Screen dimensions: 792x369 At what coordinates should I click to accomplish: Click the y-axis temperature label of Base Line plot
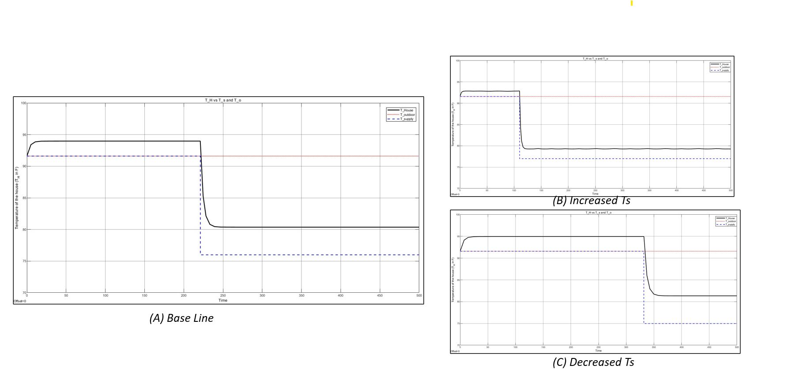[17, 198]
